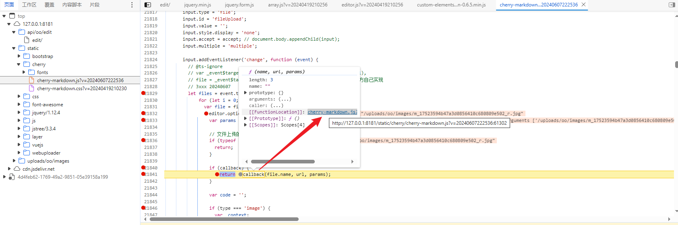678x225 pixels.
Task: Follow the cherry-markdown.js FunctionLocation link
Action: coord(332,112)
